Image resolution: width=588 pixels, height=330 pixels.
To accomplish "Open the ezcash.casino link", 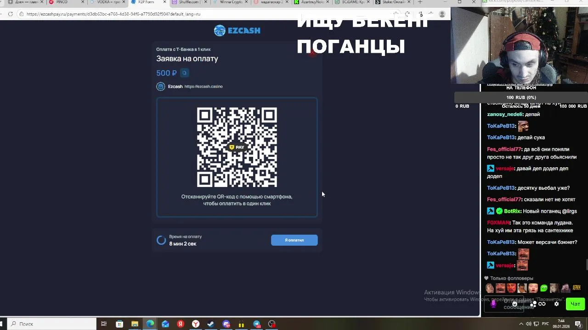I will (x=204, y=86).
